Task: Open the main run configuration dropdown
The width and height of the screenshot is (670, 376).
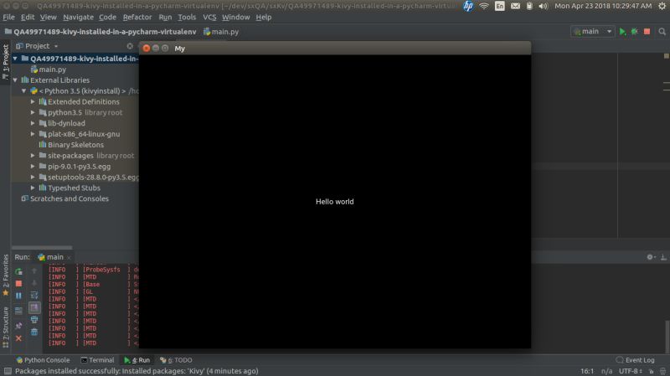Action: [592, 32]
